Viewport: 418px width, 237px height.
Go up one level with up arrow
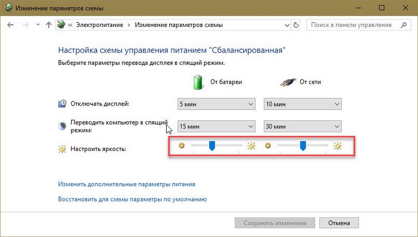coord(49,25)
